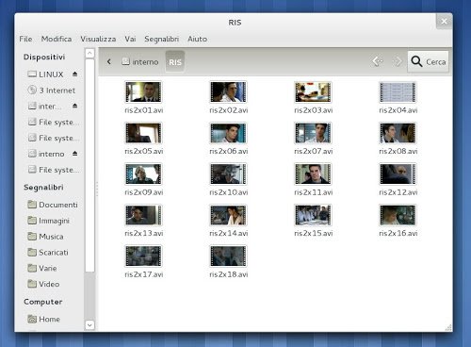Select the RIS path bar button
Viewport: 471px width, 347px height.
[x=175, y=62]
